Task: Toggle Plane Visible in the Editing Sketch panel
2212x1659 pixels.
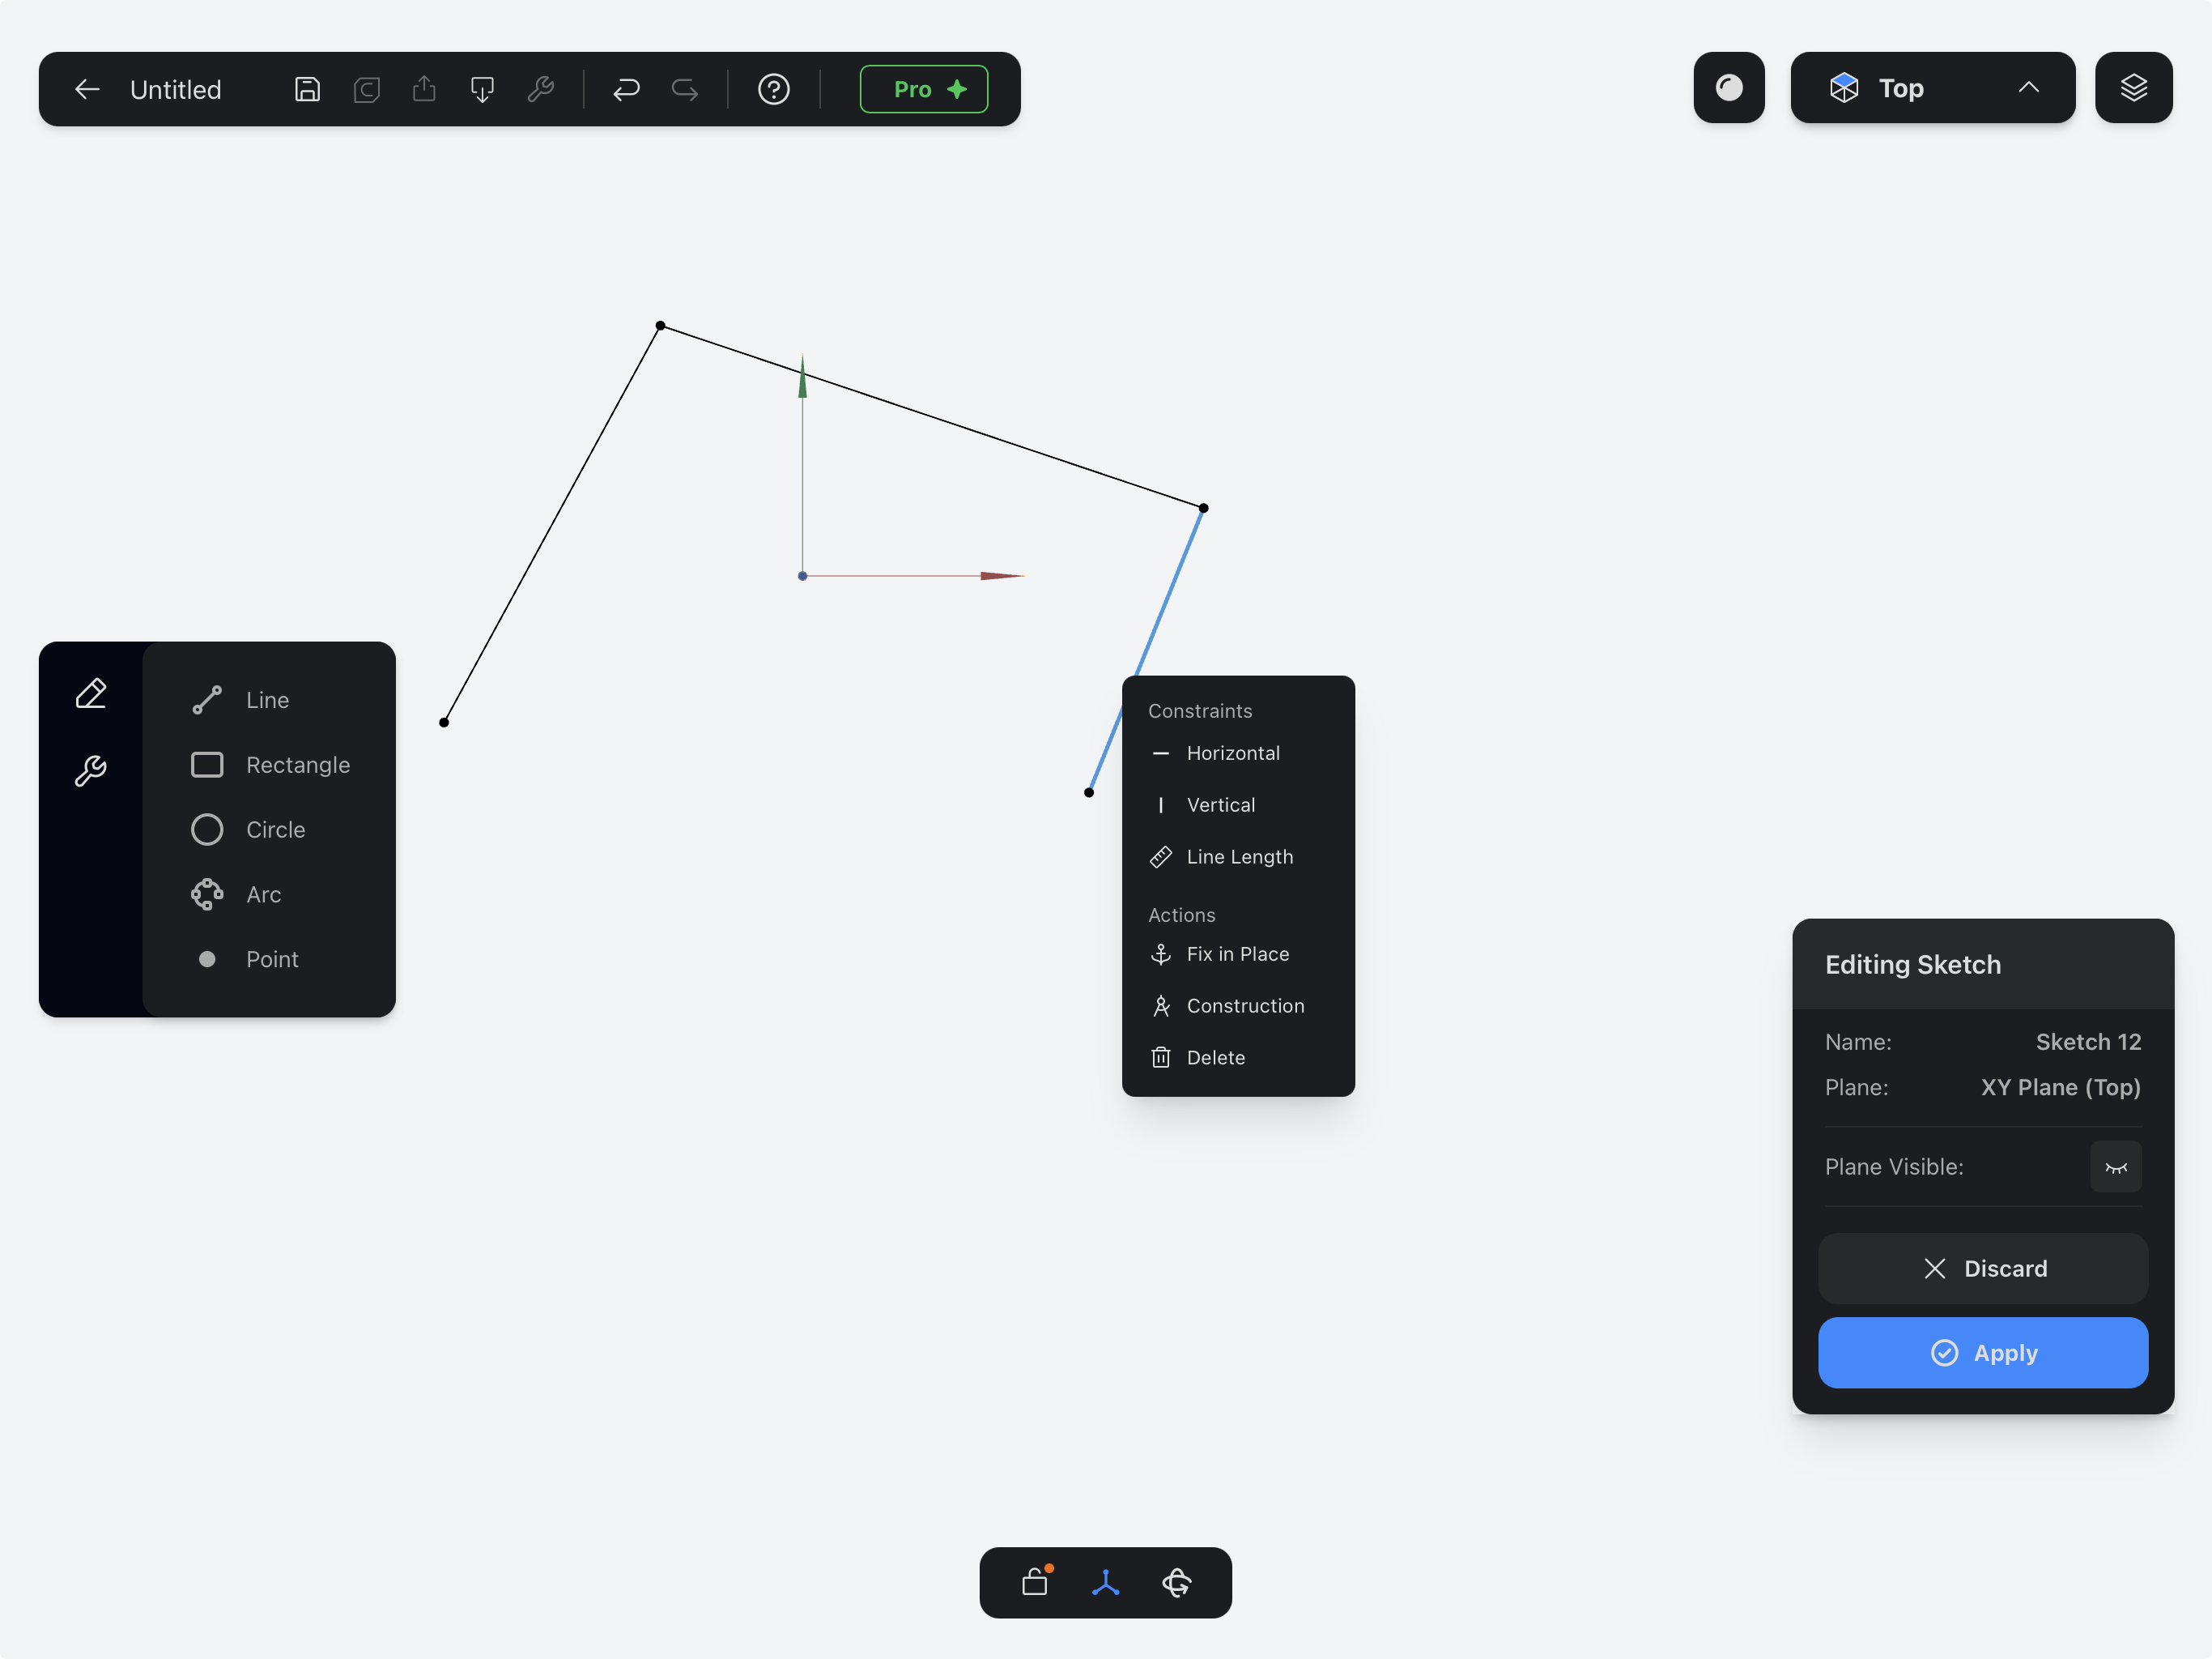Action: click(x=2116, y=1166)
